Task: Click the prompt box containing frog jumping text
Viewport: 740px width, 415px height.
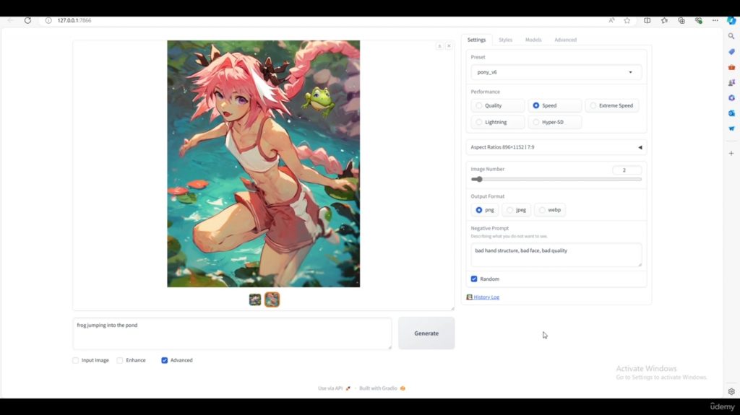Action: (232, 333)
